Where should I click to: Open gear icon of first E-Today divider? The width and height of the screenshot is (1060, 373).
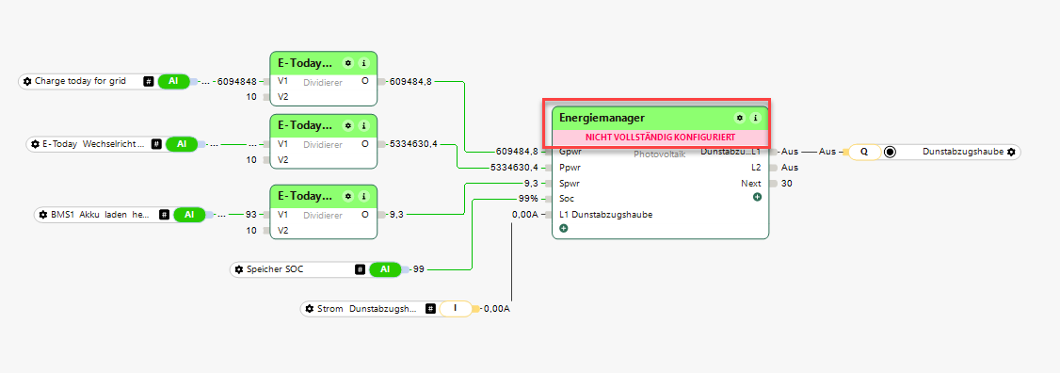(348, 63)
